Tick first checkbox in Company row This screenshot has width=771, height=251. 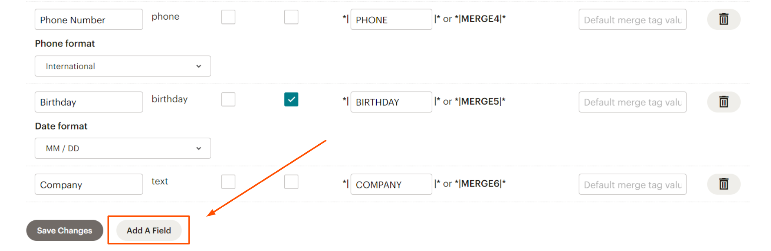point(228,182)
